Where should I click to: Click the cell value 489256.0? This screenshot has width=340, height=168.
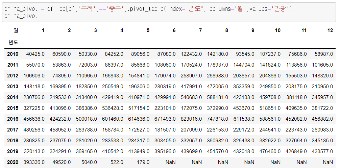34,130
